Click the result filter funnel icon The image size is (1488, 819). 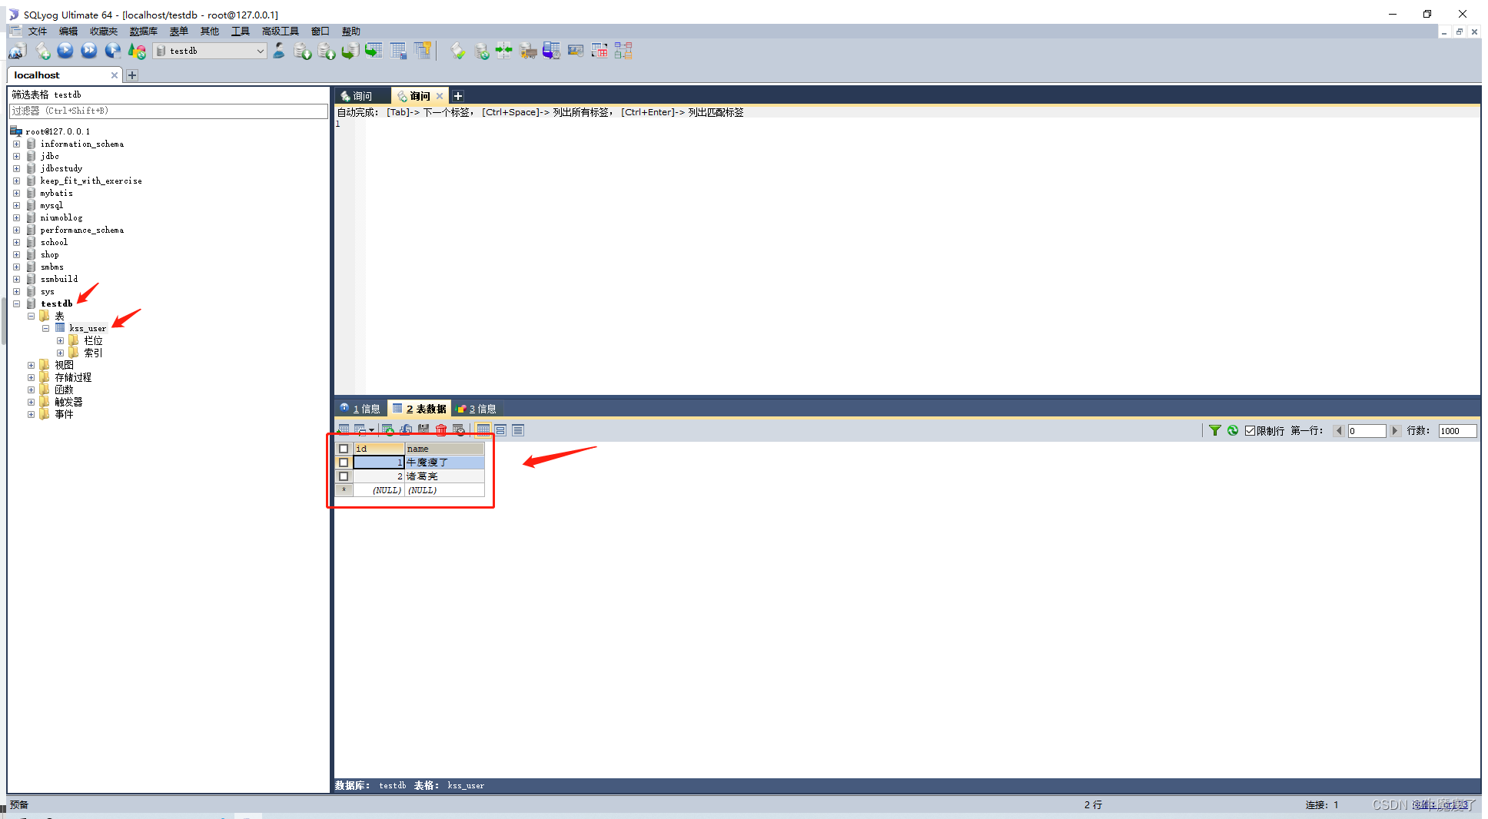(1215, 431)
